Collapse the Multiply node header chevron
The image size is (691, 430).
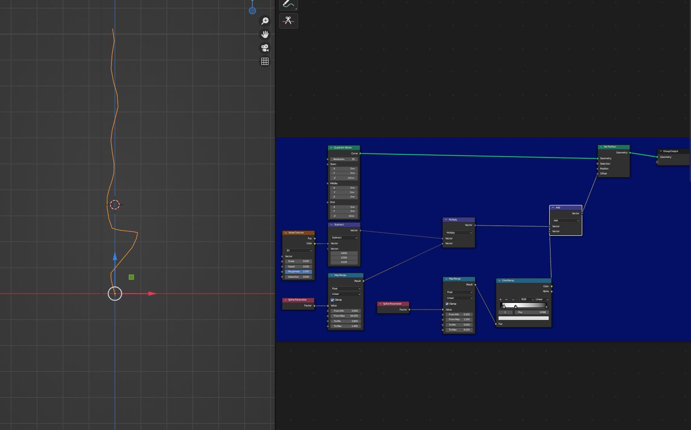point(446,220)
